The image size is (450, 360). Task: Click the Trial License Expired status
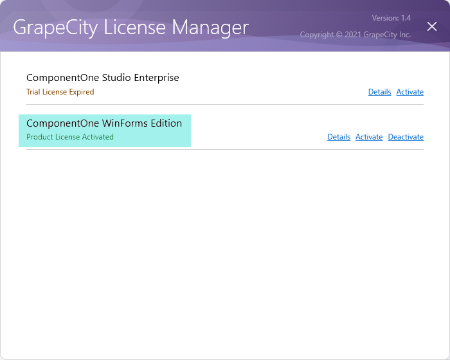60,92
